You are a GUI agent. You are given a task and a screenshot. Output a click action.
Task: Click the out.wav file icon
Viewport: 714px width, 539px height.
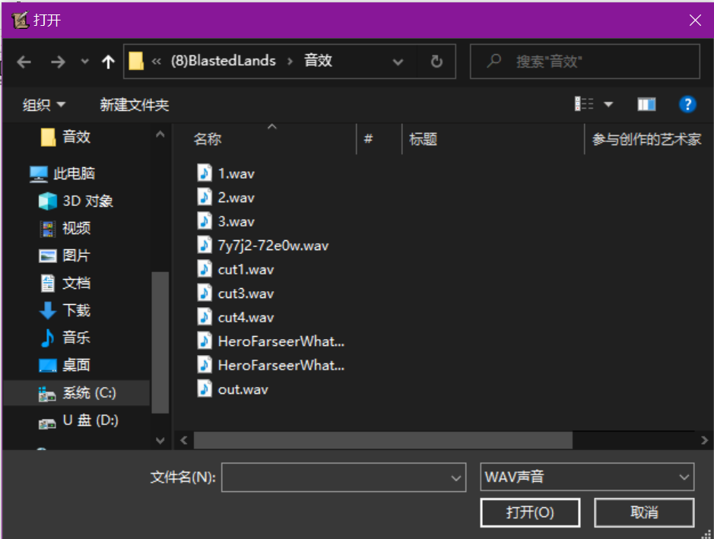(204, 389)
